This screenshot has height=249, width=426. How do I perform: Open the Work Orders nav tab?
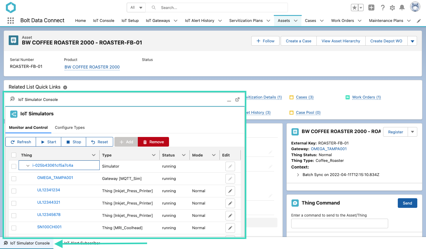[x=343, y=21]
